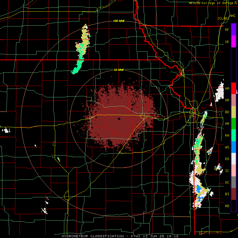
Task: Click the 'GR' legend label
Action: (x=227, y=100)
